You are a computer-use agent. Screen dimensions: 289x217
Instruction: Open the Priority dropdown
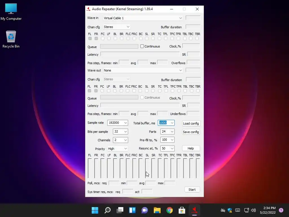(x=117, y=149)
